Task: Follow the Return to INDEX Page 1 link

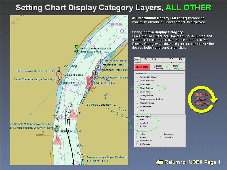Action: (192, 162)
